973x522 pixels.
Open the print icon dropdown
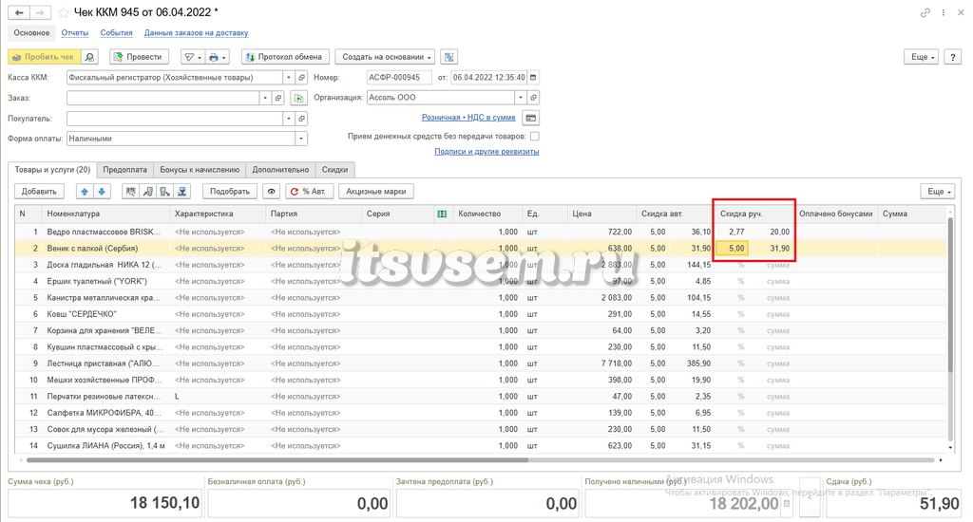pyautogui.click(x=218, y=57)
